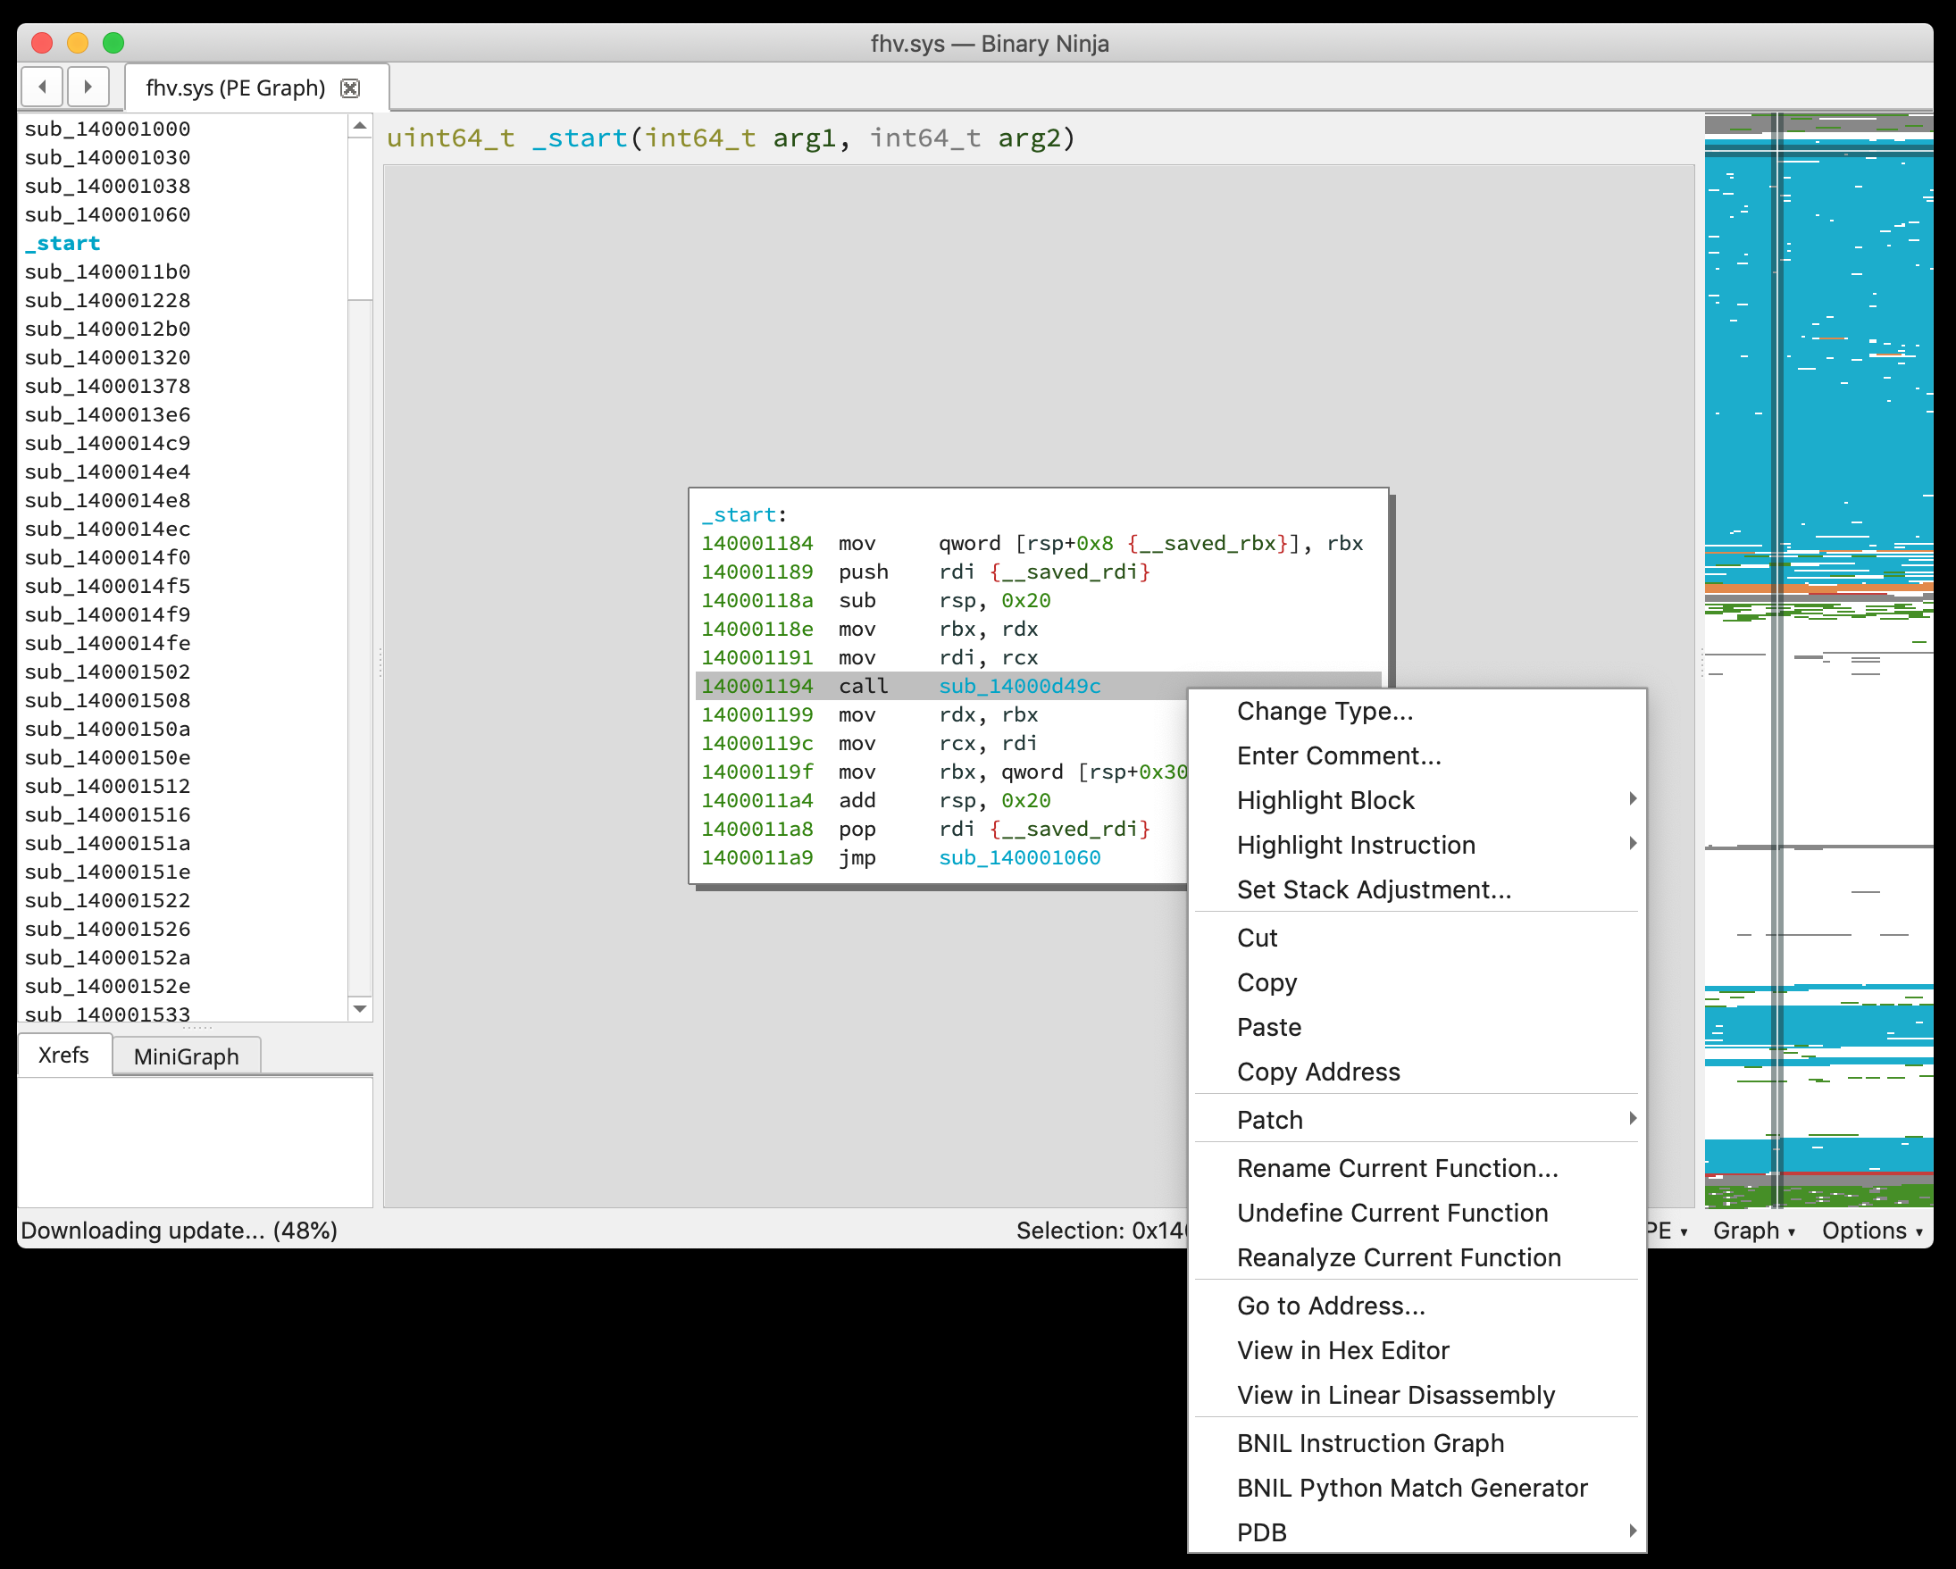Follow the sub_140001060 jump target link

point(1019,857)
